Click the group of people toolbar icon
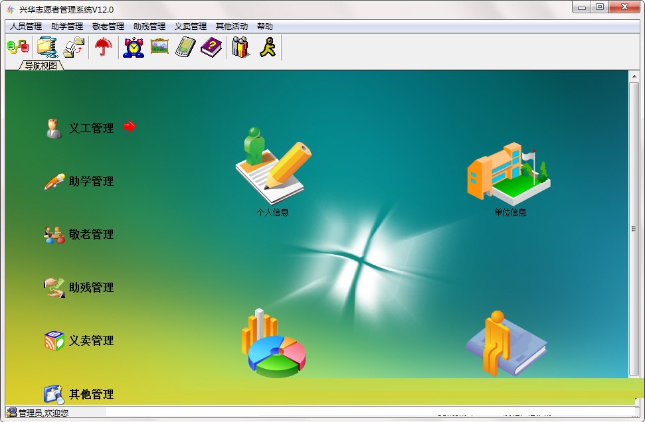 coord(240,47)
